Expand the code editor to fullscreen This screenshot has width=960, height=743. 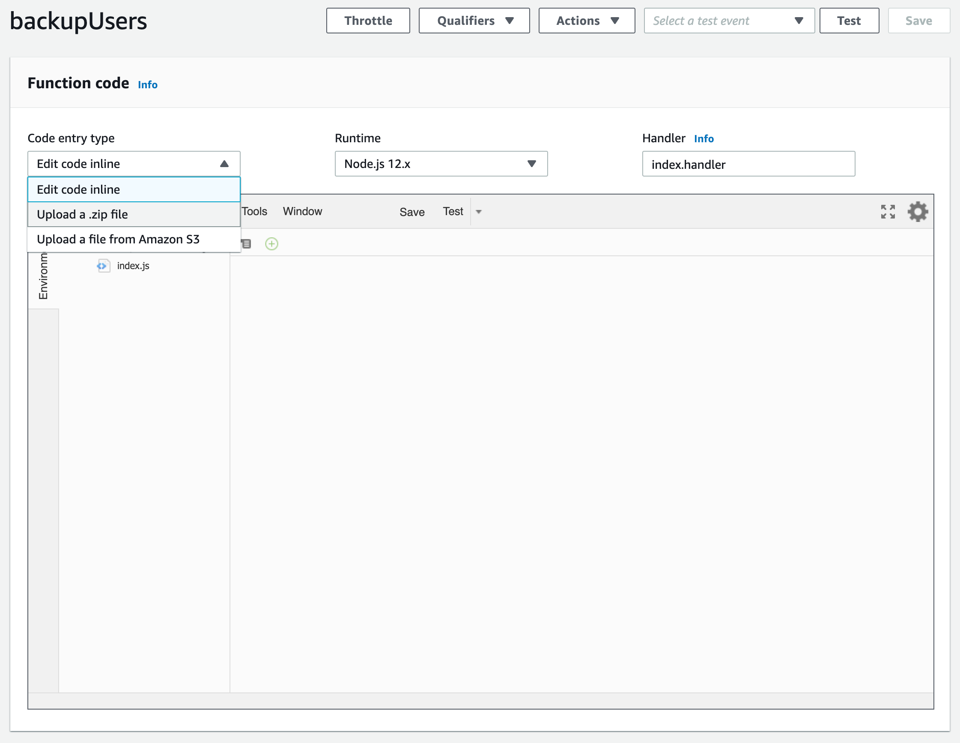tap(888, 211)
